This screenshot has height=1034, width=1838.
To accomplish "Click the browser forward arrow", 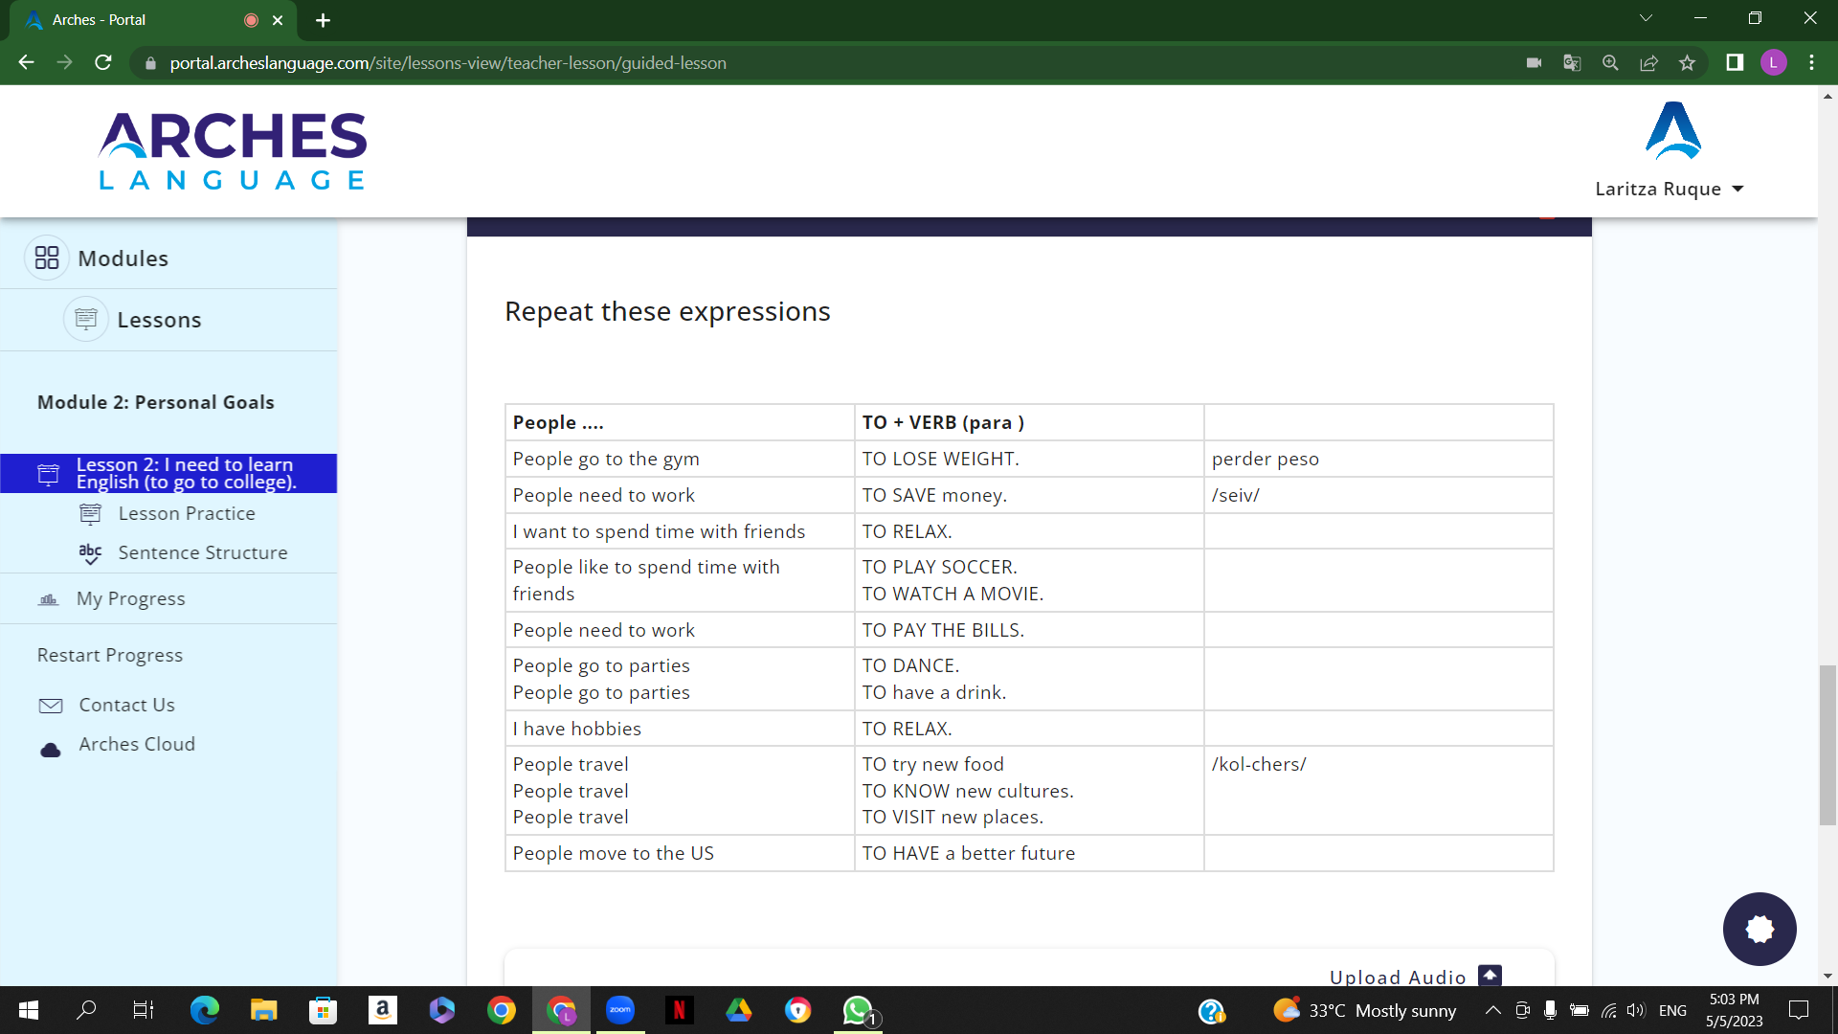I will [64, 62].
